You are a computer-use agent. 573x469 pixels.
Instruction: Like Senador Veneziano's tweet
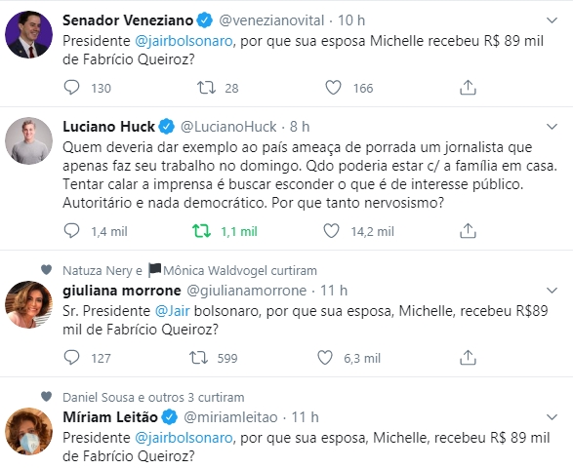coord(333,88)
